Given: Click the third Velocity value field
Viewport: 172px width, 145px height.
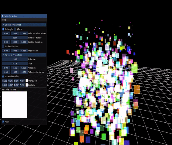Looking at the screenshot, I should point(24,68).
